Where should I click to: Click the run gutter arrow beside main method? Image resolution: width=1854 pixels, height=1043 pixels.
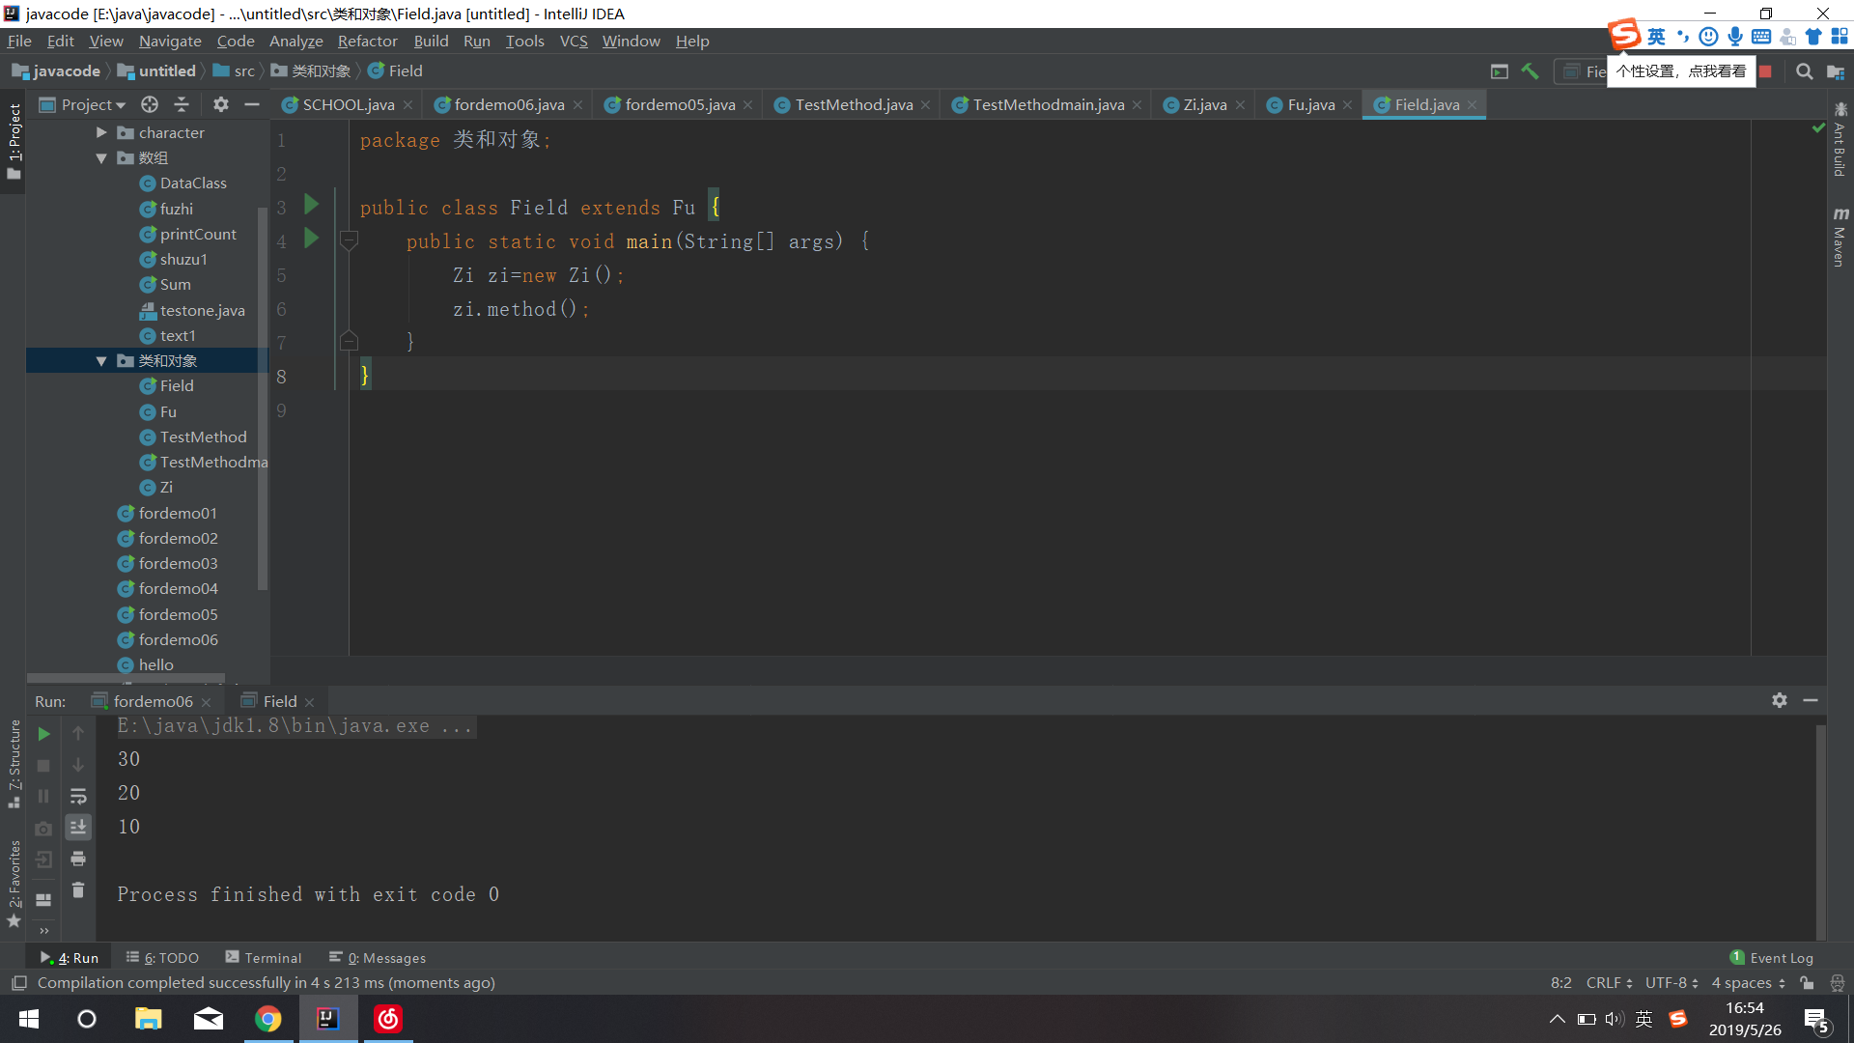pos(311,239)
